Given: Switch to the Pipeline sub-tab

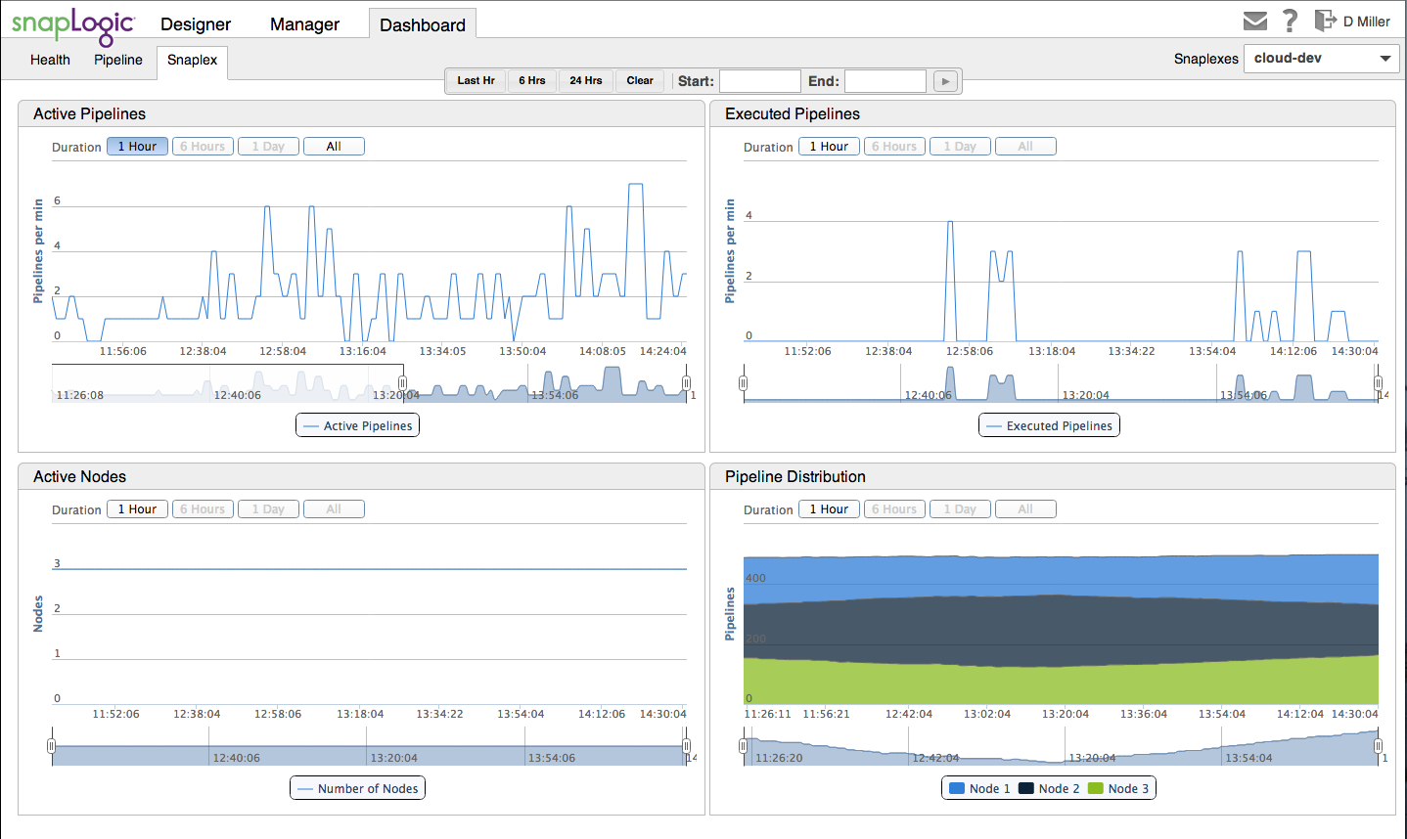Looking at the screenshot, I should (118, 60).
